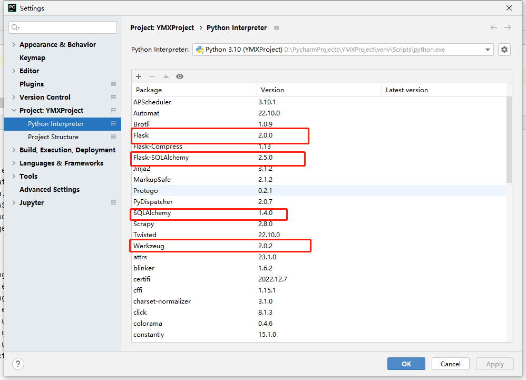Click the help question mark button
Screen dimensions: 526x380
click(x=18, y=364)
